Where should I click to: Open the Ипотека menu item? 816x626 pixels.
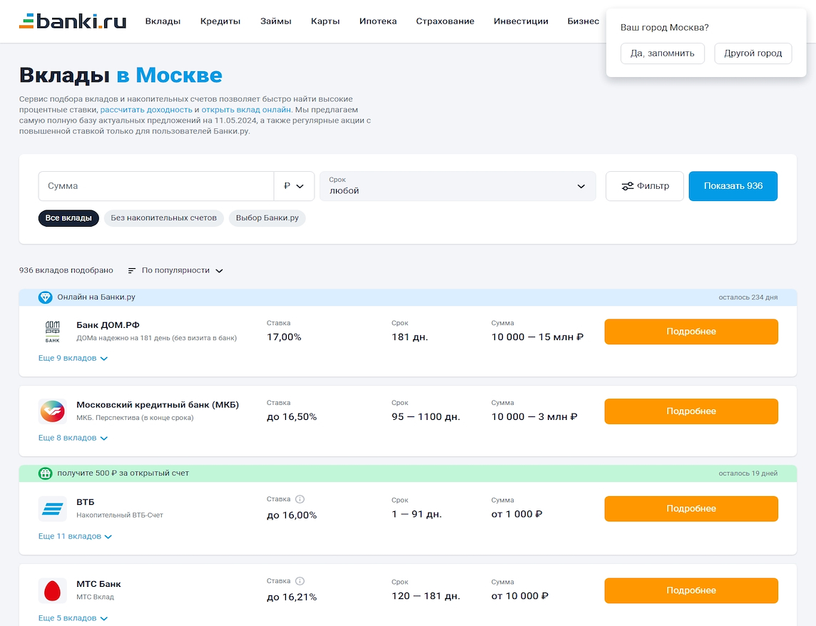click(x=378, y=21)
